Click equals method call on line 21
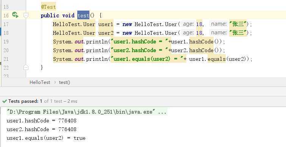 click(x=217, y=59)
